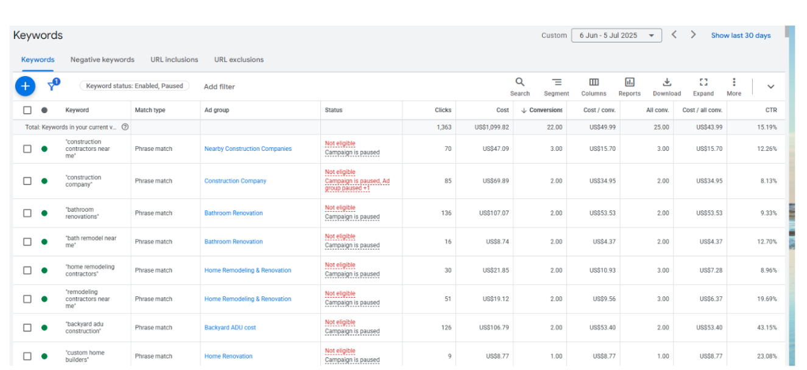Check the "bathroom renovations" row checkbox
Image resolution: width=807 pixels, height=370 pixels.
[27, 213]
